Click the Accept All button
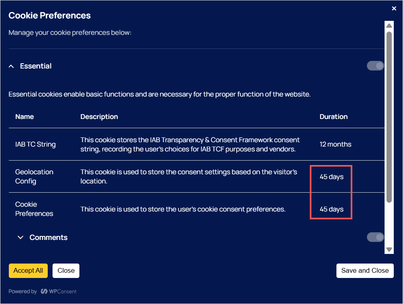 tap(28, 271)
